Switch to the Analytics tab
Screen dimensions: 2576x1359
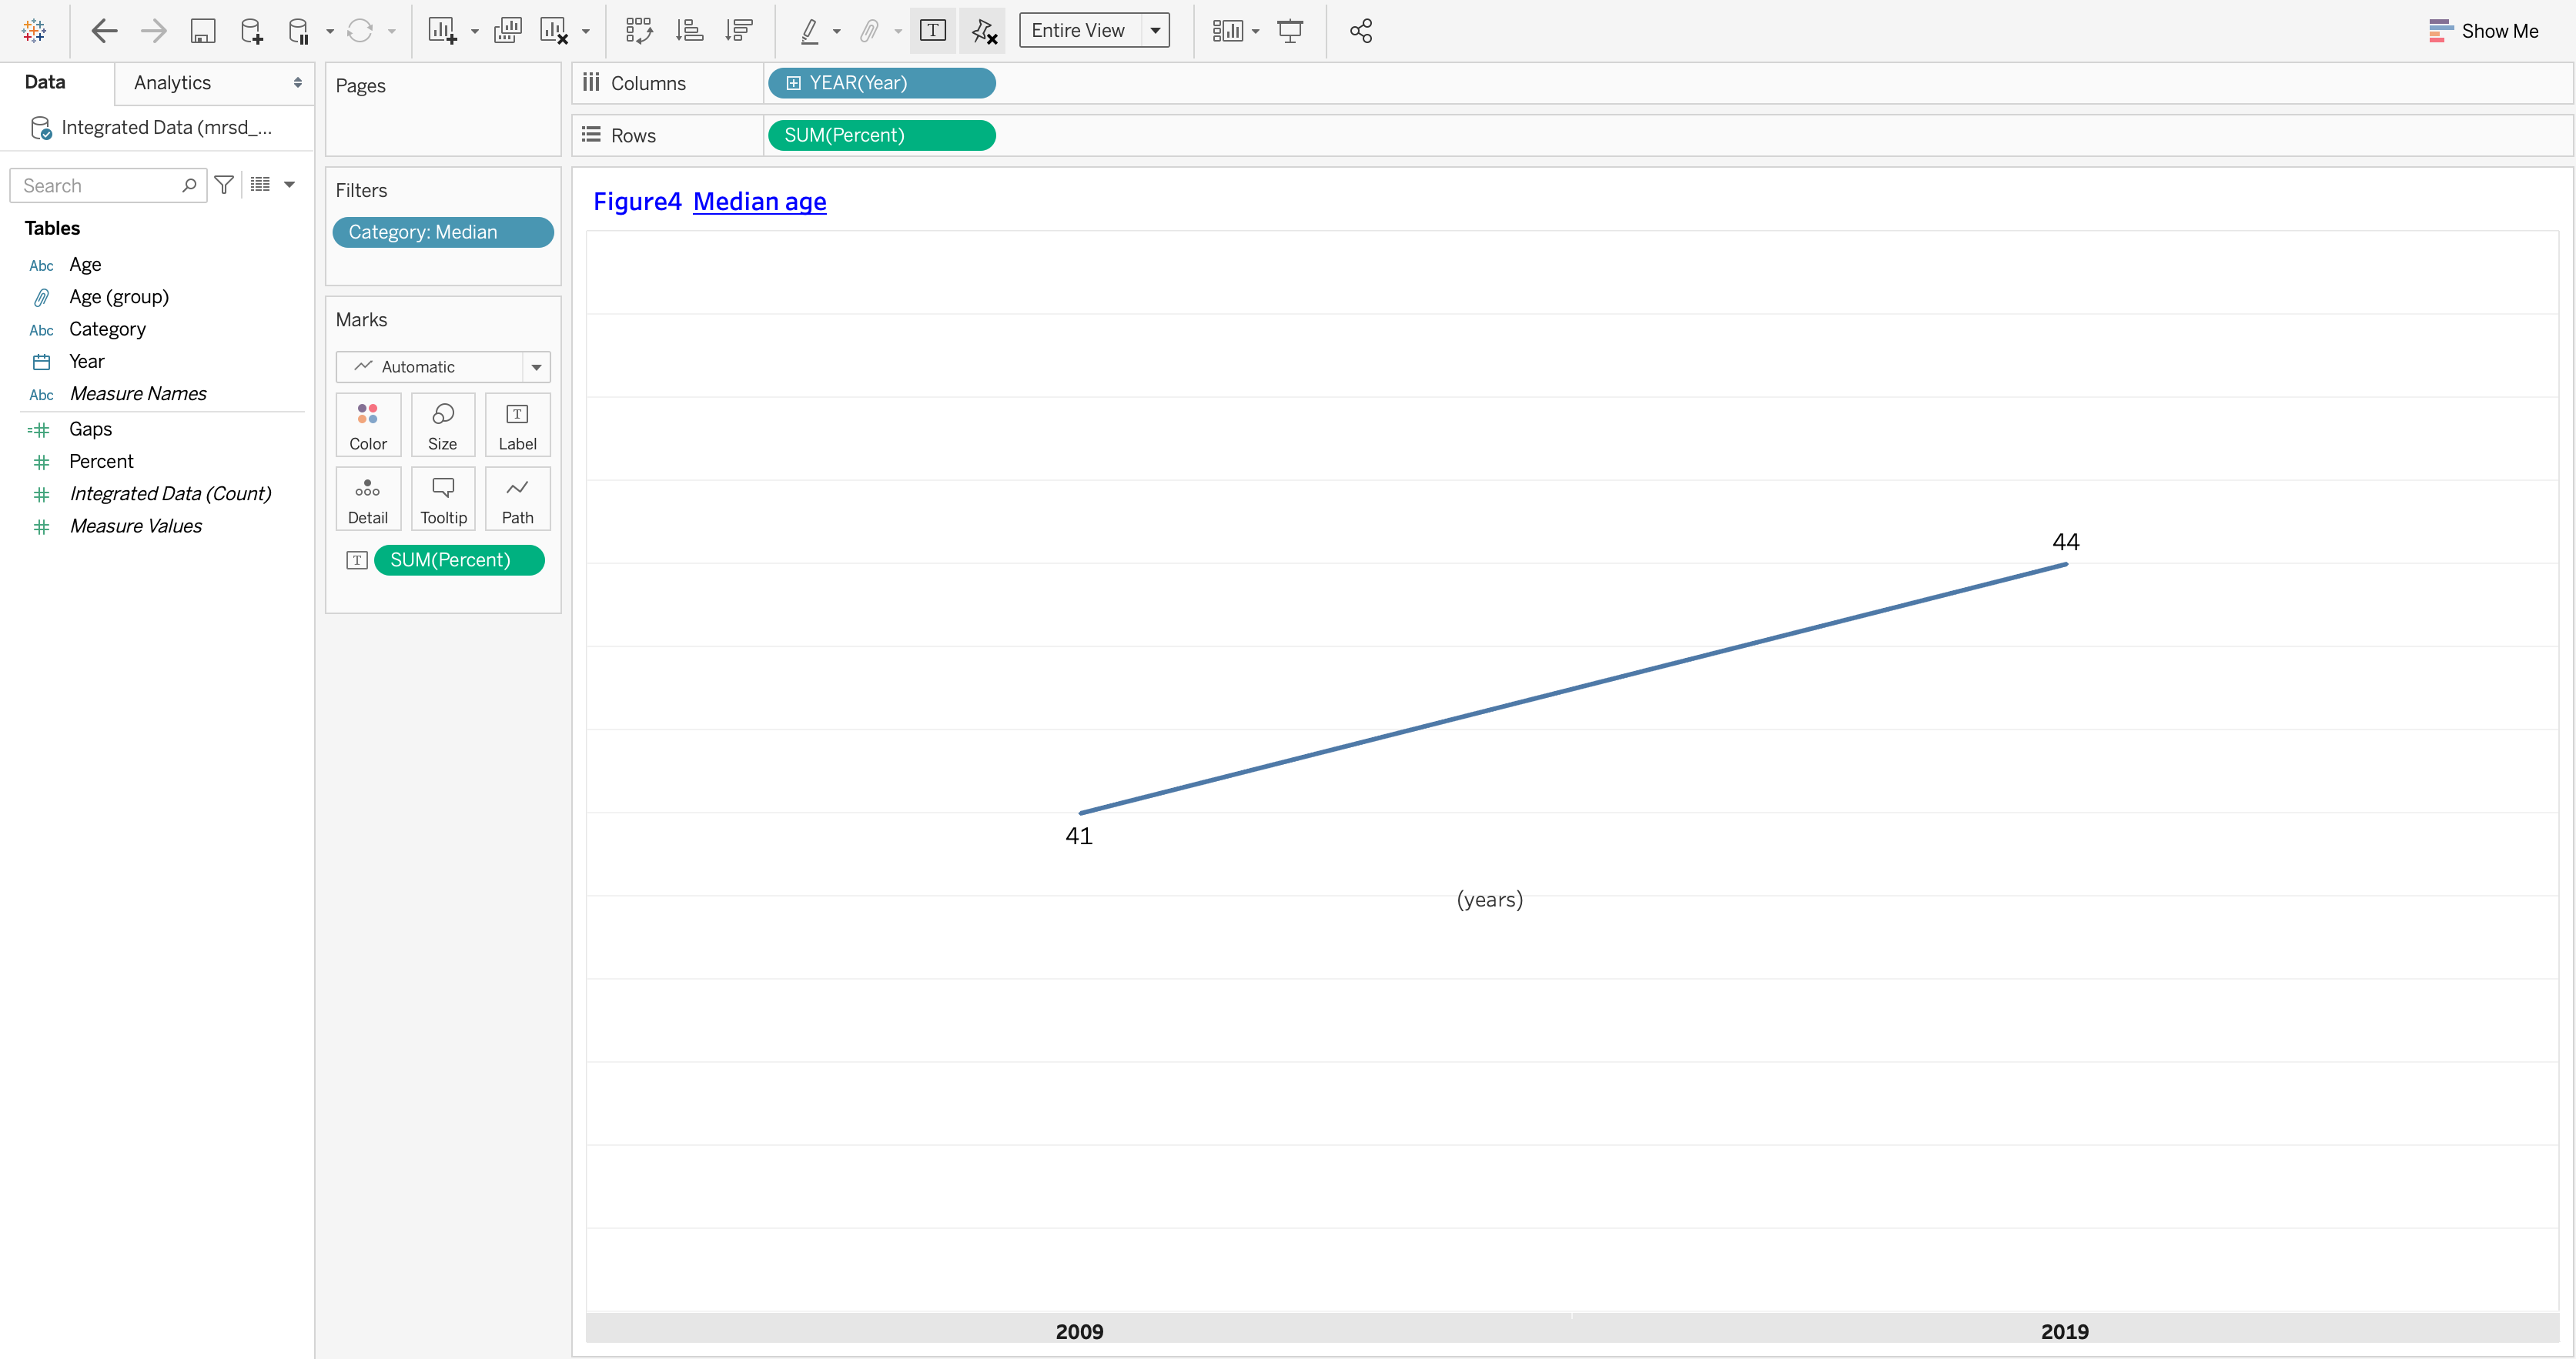tap(172, 83)
